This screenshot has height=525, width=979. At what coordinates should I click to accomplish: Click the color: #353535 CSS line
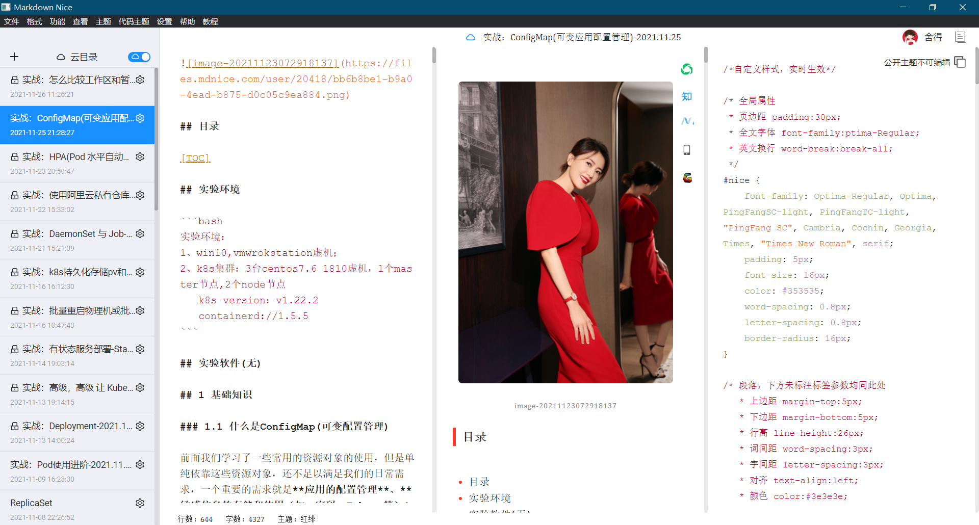click(784, 291)
